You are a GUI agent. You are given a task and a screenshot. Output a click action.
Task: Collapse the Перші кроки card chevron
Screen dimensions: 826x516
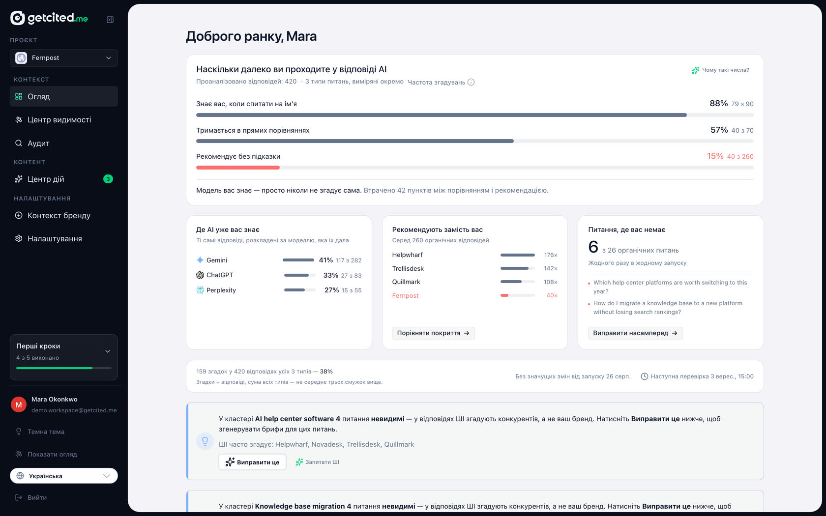coord(108,351)
